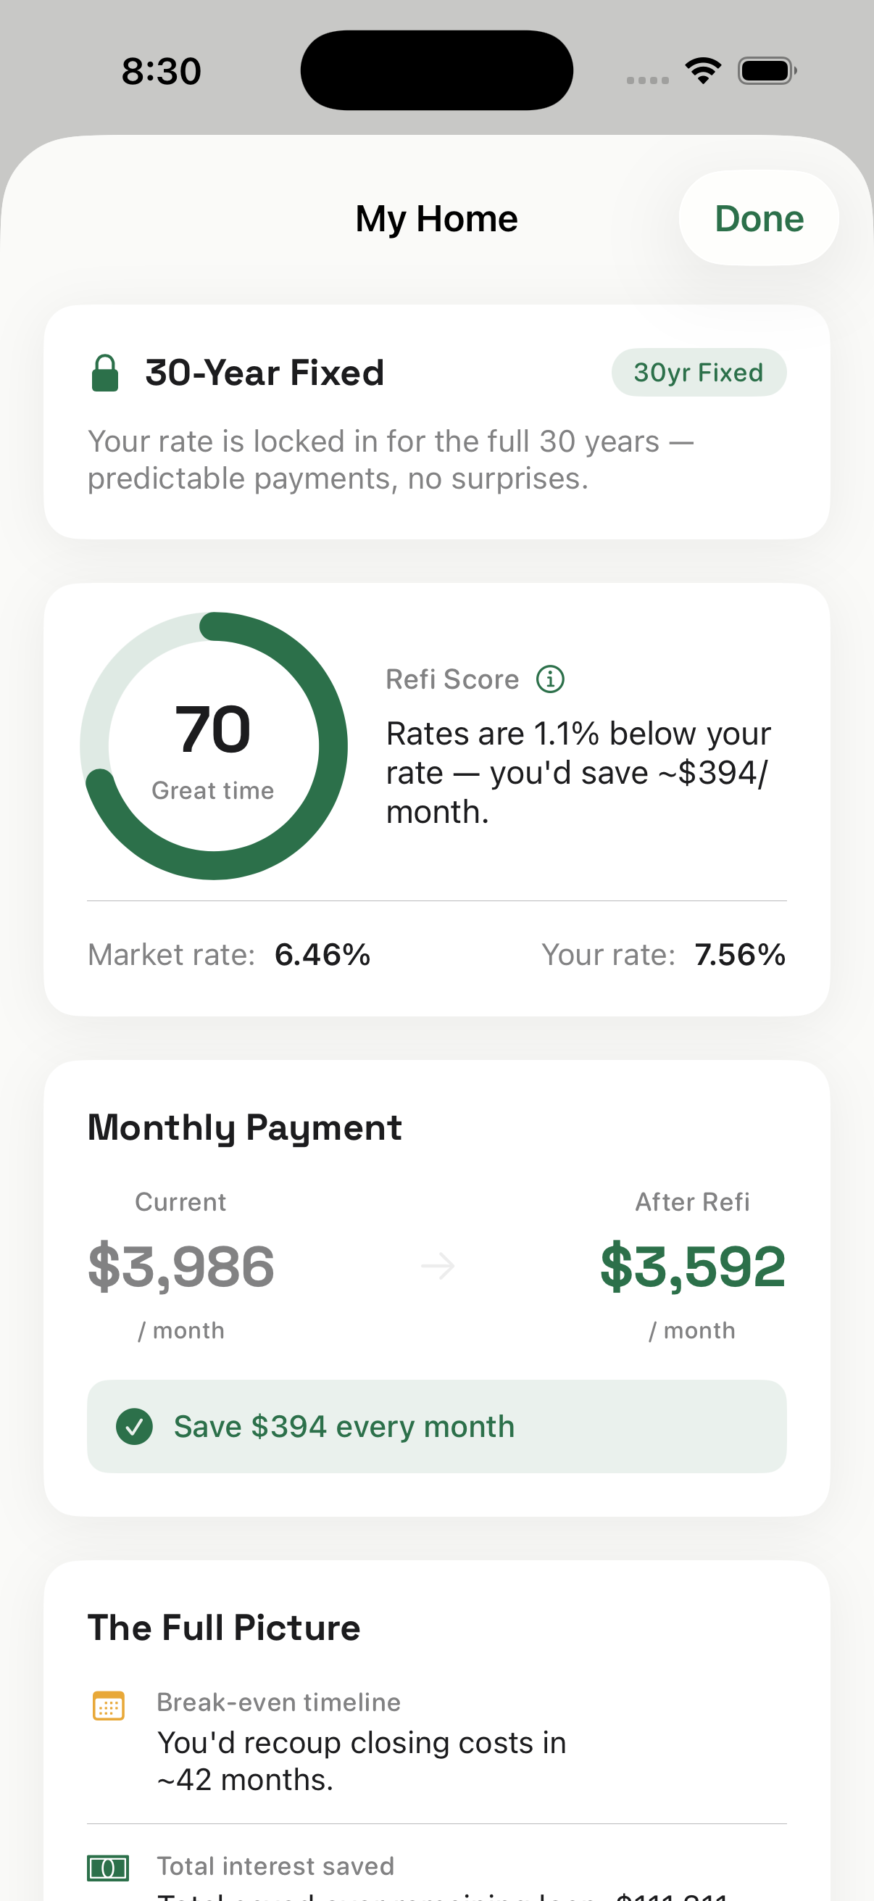Screen dimensions: 874x1901
Task: Tap the break-even calendar icon
Action: (109, 1705)
